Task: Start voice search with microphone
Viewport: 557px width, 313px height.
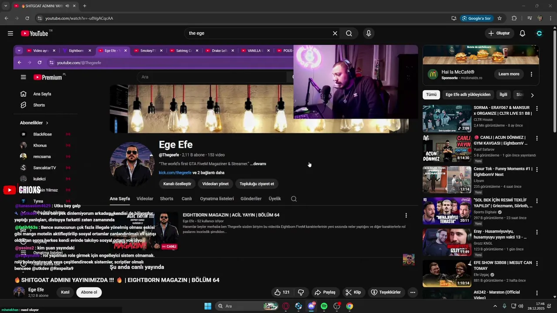Action: tap(369, 33)
